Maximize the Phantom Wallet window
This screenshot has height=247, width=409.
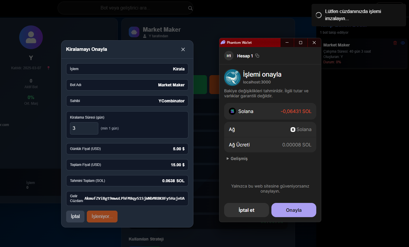301,43
